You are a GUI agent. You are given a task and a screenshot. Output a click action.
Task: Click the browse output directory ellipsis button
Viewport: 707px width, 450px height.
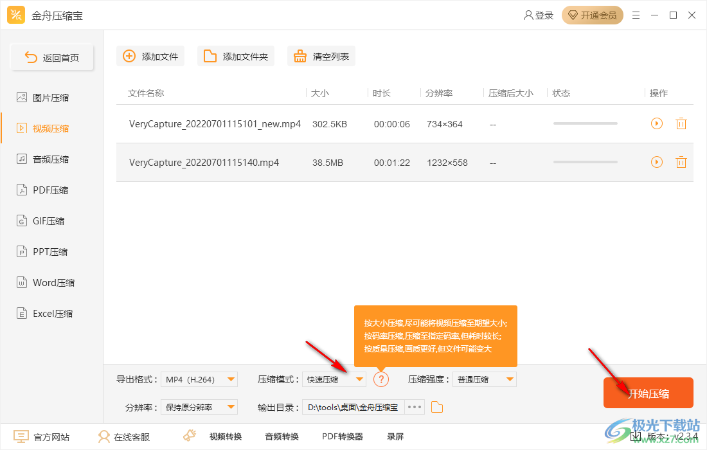[x=415, y=407]
